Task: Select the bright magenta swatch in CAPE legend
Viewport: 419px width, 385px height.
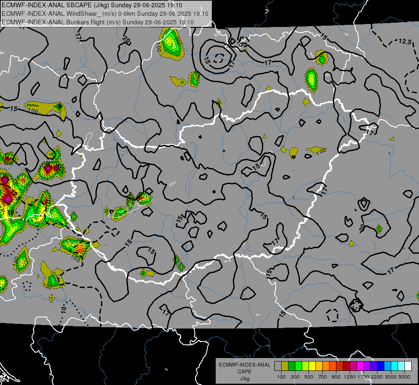Action: click(x=360, y=366)
